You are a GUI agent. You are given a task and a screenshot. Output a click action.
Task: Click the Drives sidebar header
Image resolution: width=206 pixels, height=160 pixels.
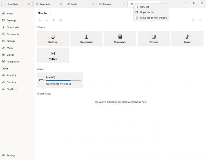5,68
